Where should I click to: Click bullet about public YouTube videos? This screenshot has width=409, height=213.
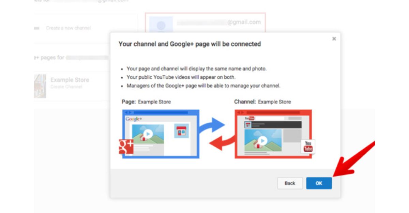(181, 77)
